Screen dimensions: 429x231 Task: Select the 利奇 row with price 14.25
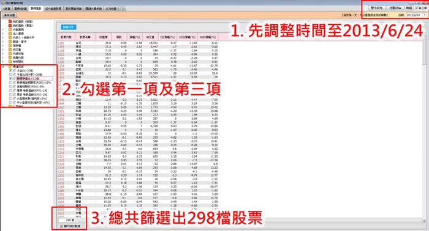click(x=138, y=156)
